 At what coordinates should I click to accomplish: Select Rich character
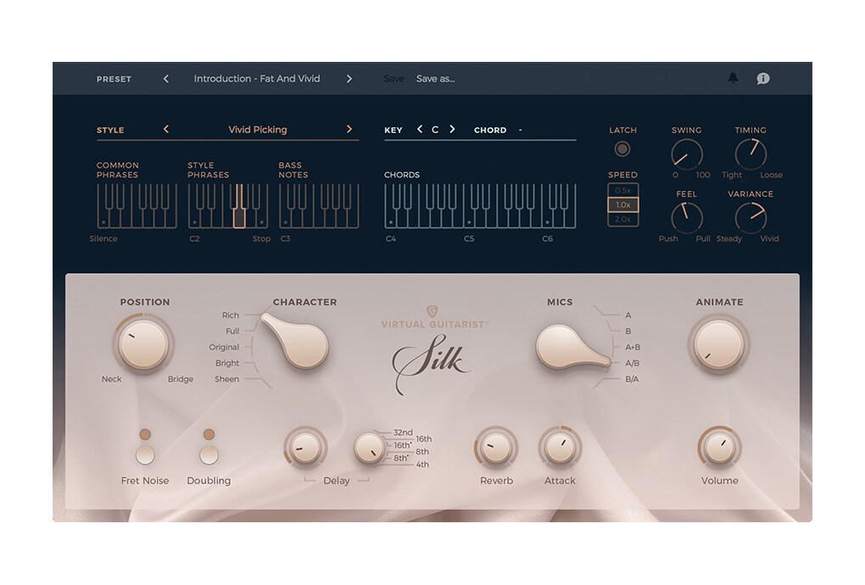(x=231, y=315)
